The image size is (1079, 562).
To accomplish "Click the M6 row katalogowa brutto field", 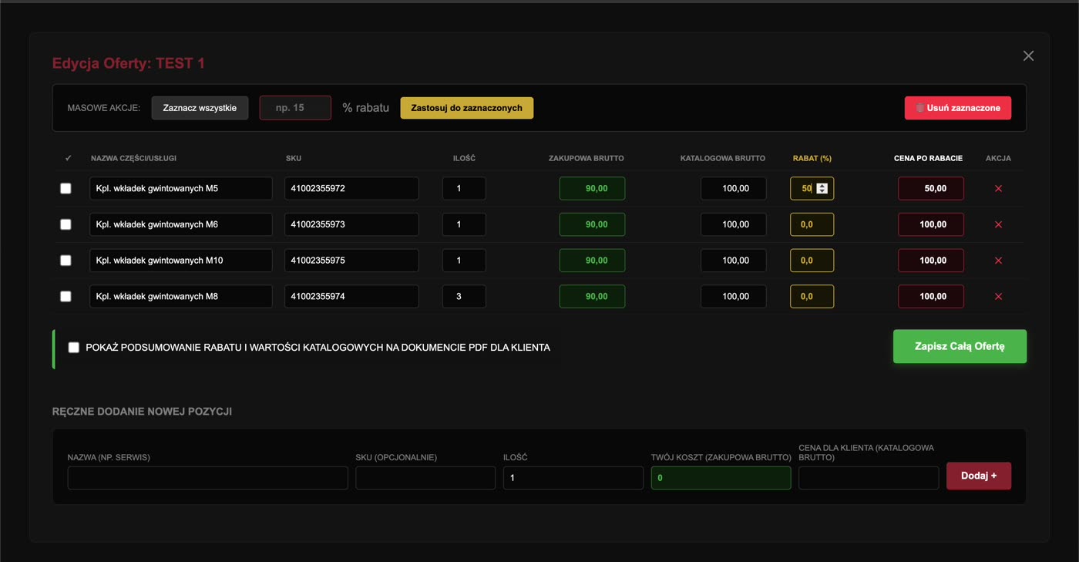I will pos(734,224).
